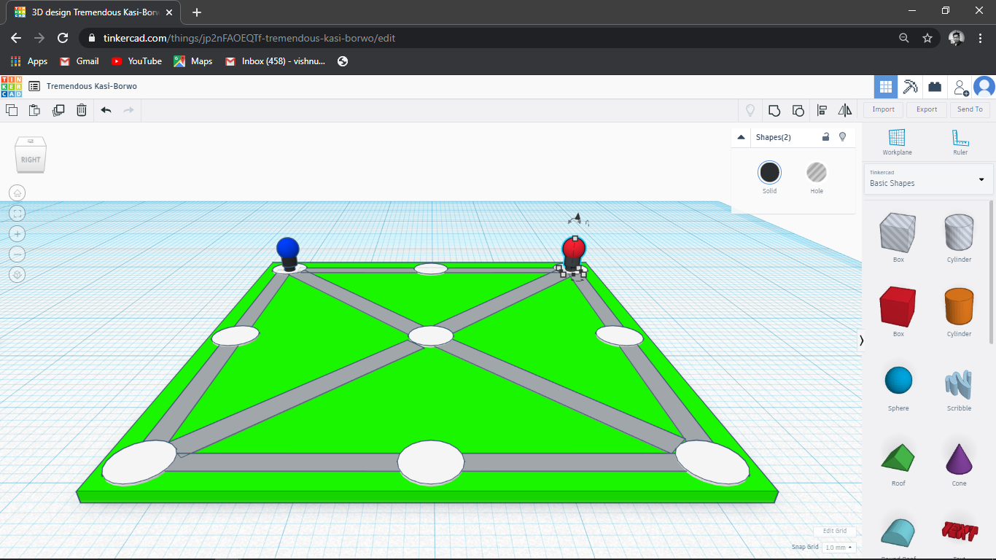The width and height of the screenshot is (996, 560).
Task: Toggle the lock editing padlock icon
Action: pyautogui.click(x=825, y=136)
